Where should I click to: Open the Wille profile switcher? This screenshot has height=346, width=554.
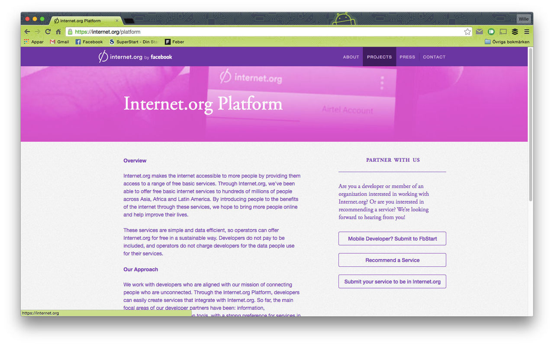(x=524, y=19)
